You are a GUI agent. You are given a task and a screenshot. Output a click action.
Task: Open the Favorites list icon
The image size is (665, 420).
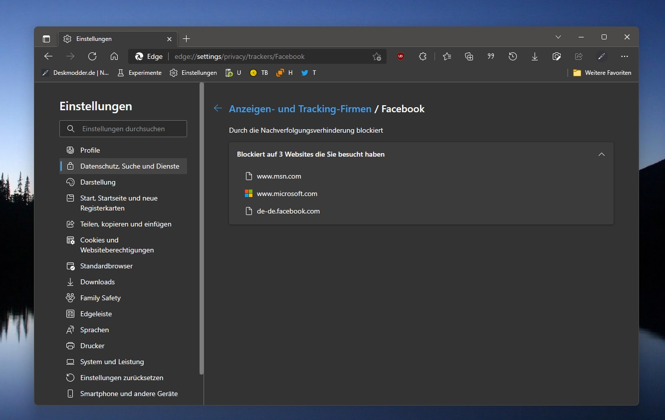[x=447, y=56]
